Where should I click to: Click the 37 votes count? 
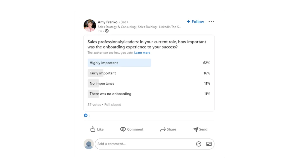click(94, 105)
